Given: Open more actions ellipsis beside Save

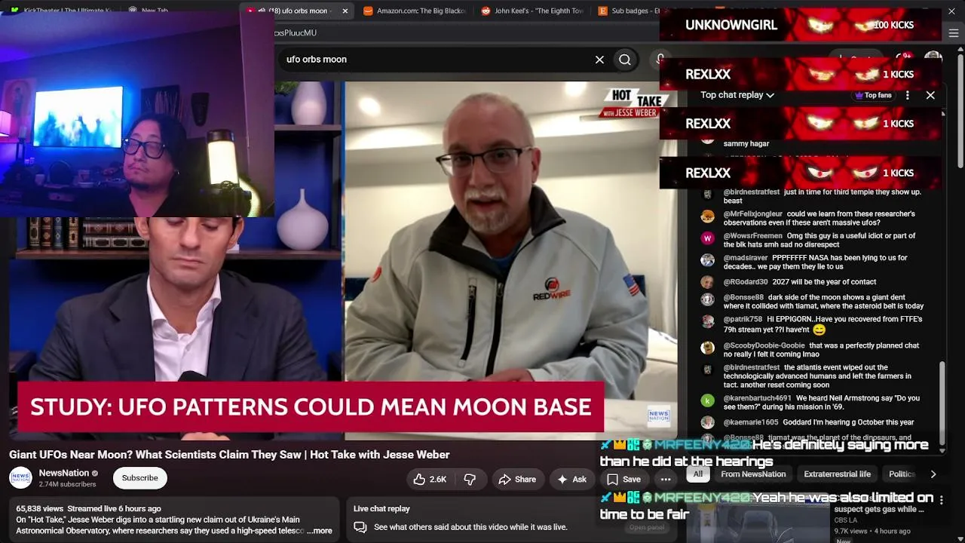Looking at the screenshot, I should click(x=666, y=479).
